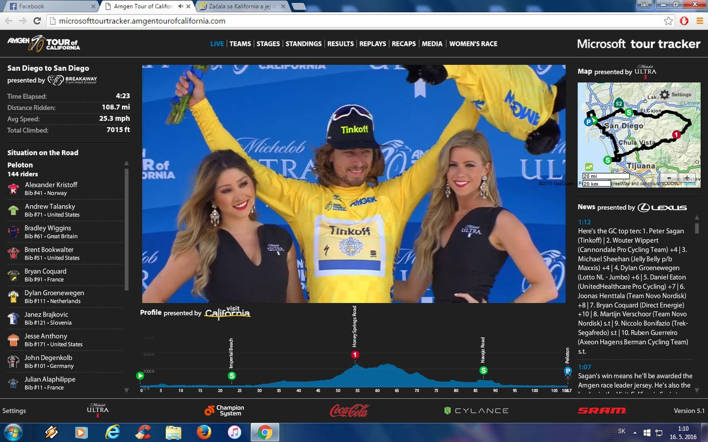708x442 pixels.
Task: Click the 1:12 news timestamp
Action: (x=585, y=222)
